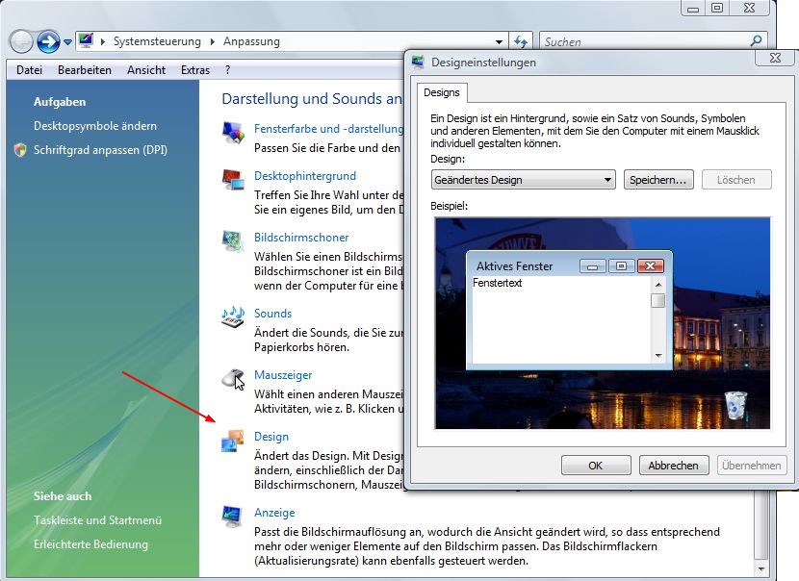Open the recent pages dropdown arrow
Image resolution: width=799 pixels, height=581 pixels.
point(67,42)
